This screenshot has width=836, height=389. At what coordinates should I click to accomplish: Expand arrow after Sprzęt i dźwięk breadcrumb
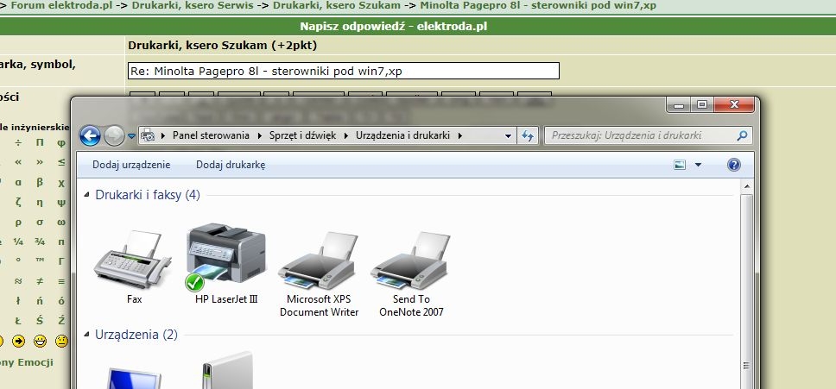click(x=346, y=135)
